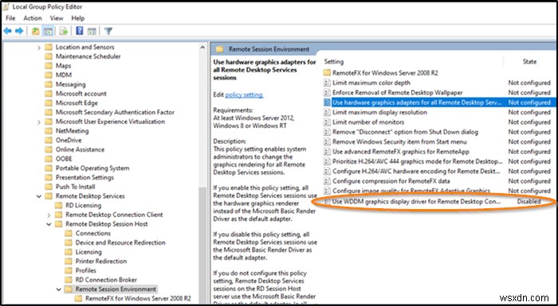Click the policy icon for Limit maximum color depth
The height and width of the screenshot is (306, 558).
point(327,83)
